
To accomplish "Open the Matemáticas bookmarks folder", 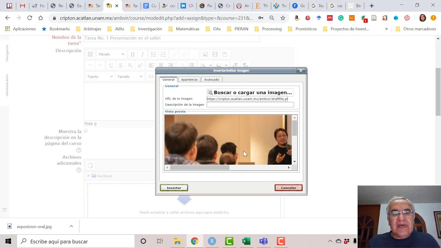I will (184, 29).
